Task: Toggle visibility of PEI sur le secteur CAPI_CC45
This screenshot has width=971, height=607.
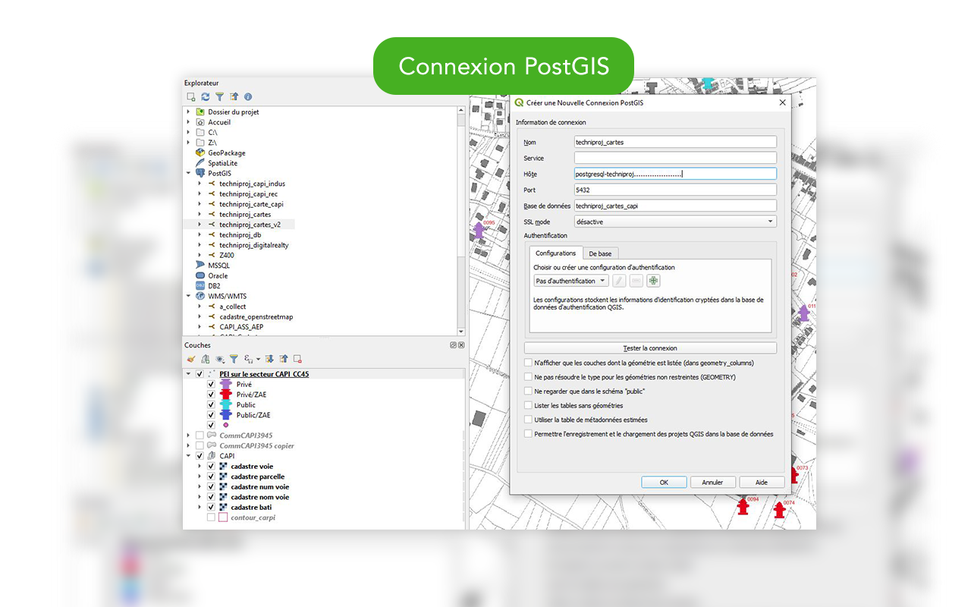Action: coord(200,374)
